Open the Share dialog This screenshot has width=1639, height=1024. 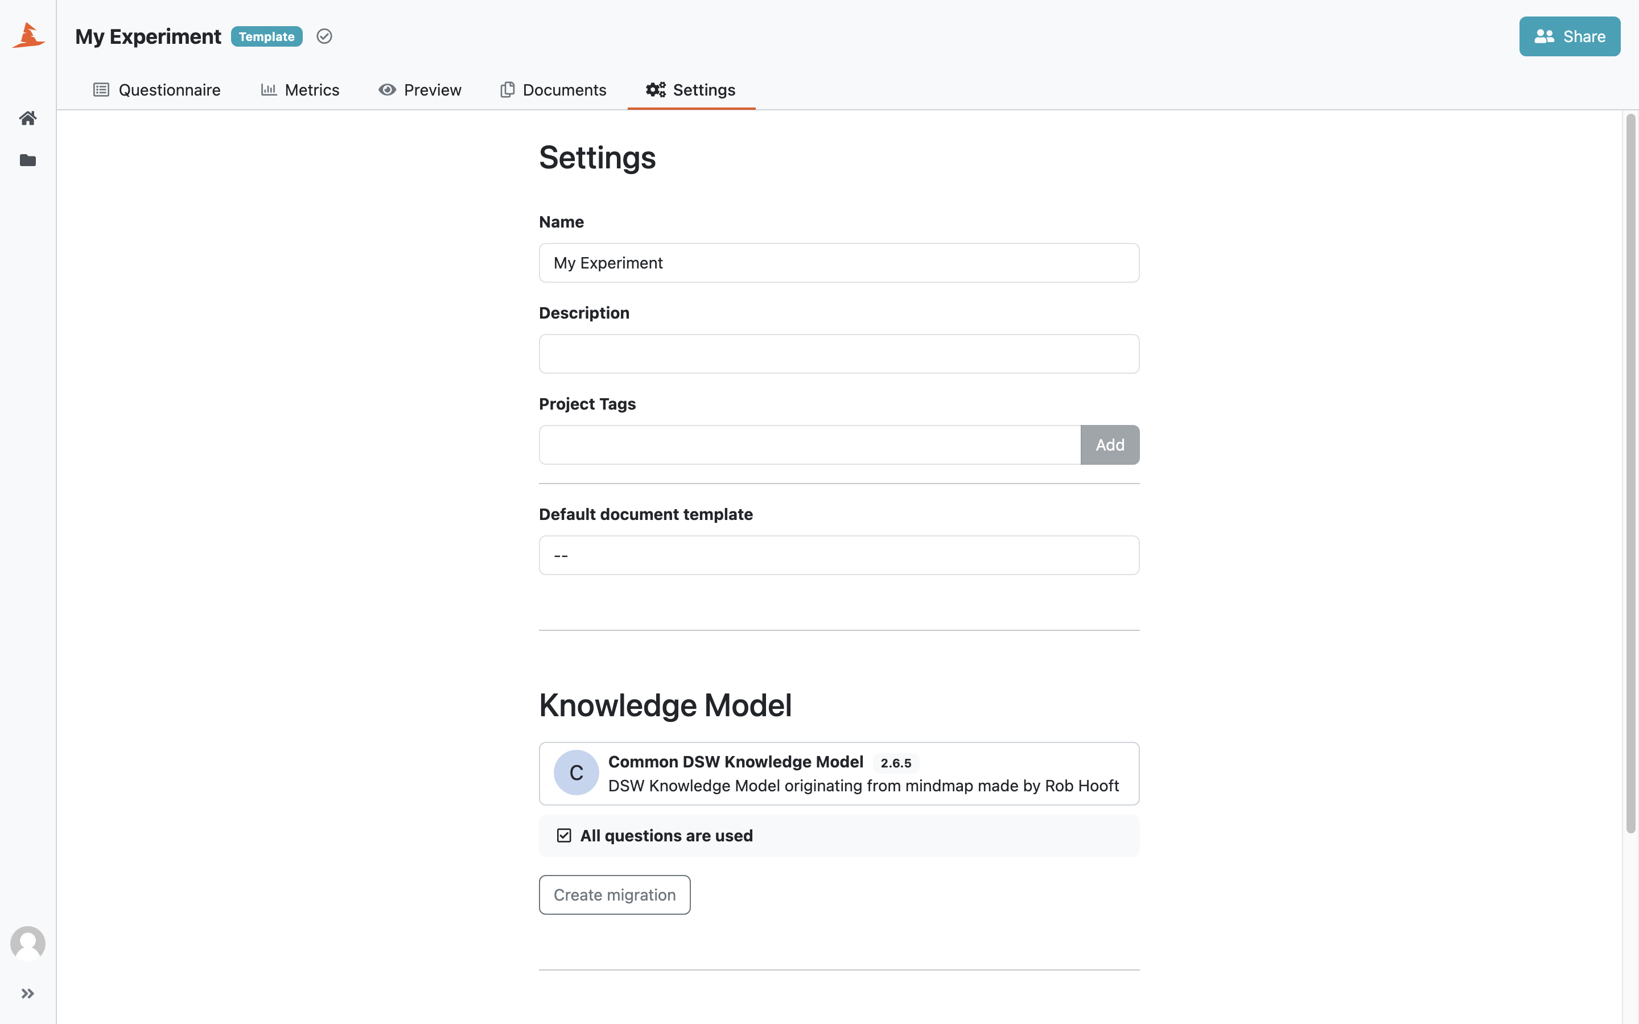[x=1569, y=36]
